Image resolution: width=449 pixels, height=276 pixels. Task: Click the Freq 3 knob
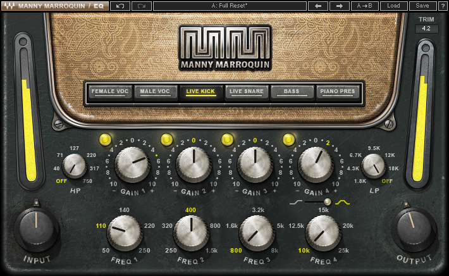pyautogui.click(x=257, y=233)
